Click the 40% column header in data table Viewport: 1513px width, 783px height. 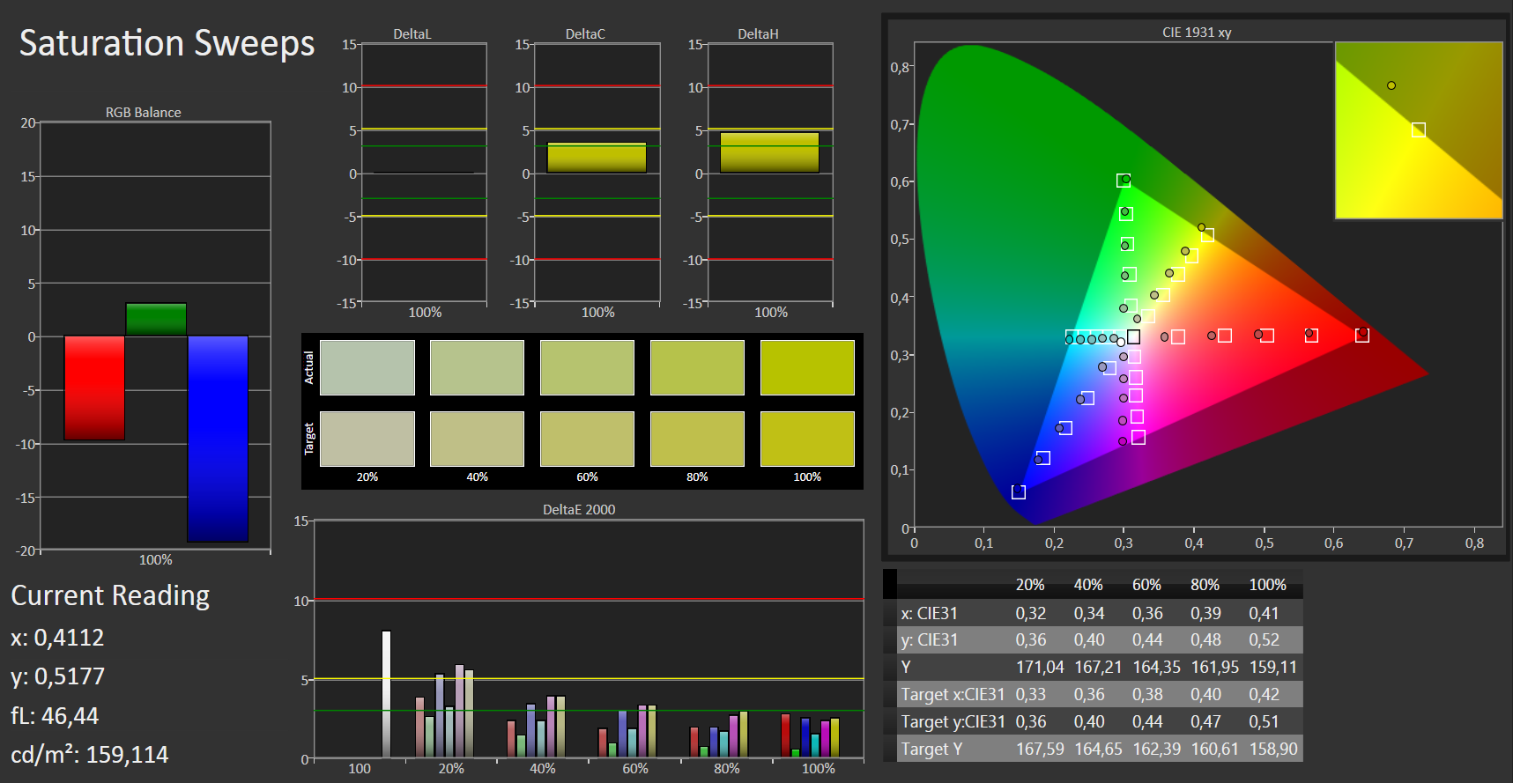pos(1088,585)
